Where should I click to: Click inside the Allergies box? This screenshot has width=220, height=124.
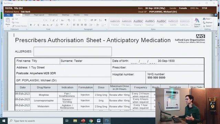click(x=73, y=52)
